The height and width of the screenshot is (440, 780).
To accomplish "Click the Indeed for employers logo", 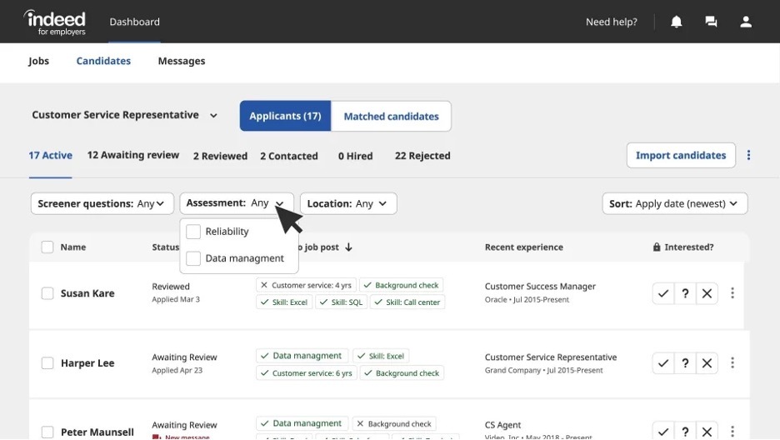I will coord(55,22).
